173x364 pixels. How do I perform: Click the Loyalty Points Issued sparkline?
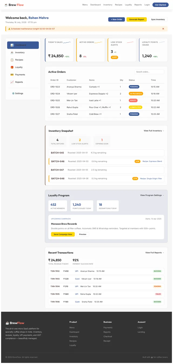pos(162,42)
